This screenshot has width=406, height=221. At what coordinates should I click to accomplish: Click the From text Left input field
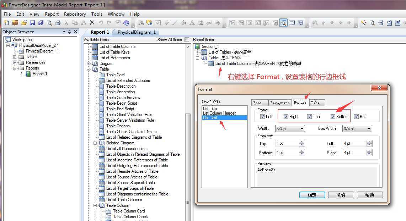pos(354,143)
